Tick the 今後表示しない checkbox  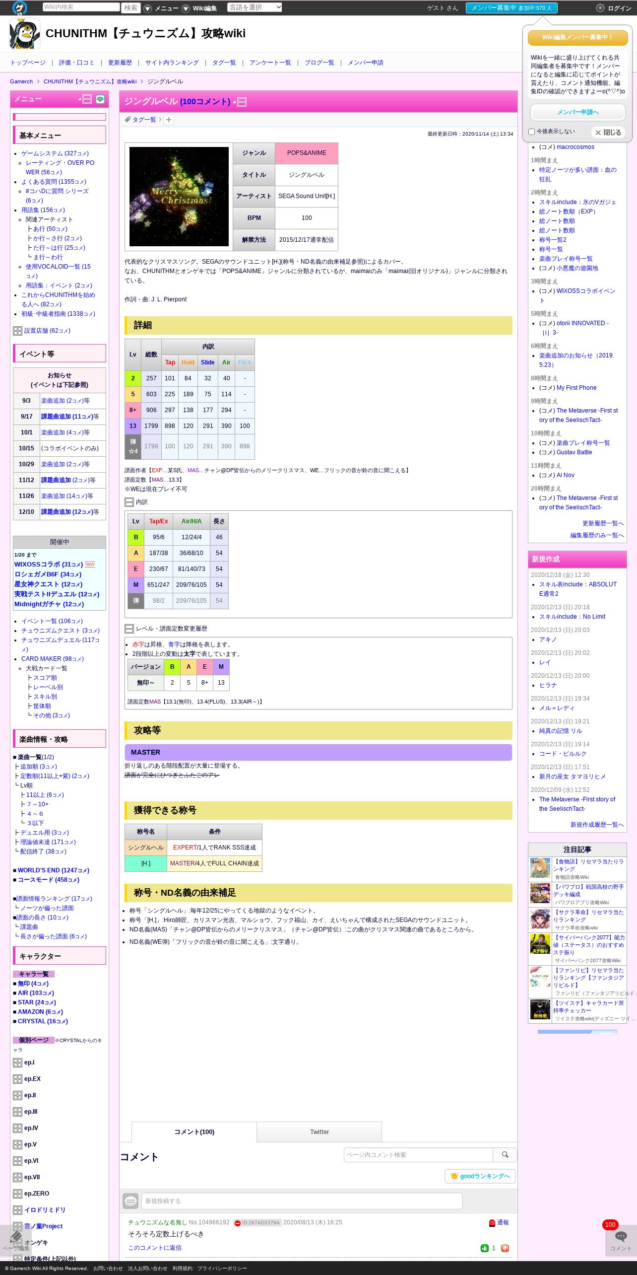tap(532, 132)
